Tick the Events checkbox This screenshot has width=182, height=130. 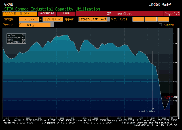coord(160,25)
